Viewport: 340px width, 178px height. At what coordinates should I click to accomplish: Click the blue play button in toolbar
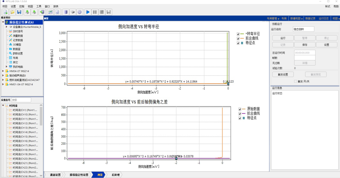coord(88,12)
